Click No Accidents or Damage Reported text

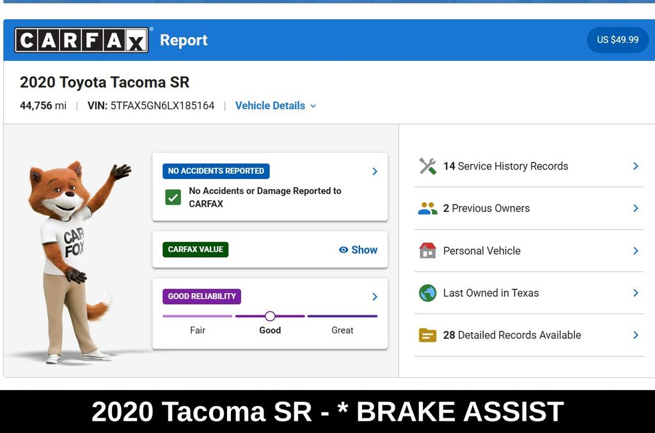pyautogui.click(x=265, y=197)
